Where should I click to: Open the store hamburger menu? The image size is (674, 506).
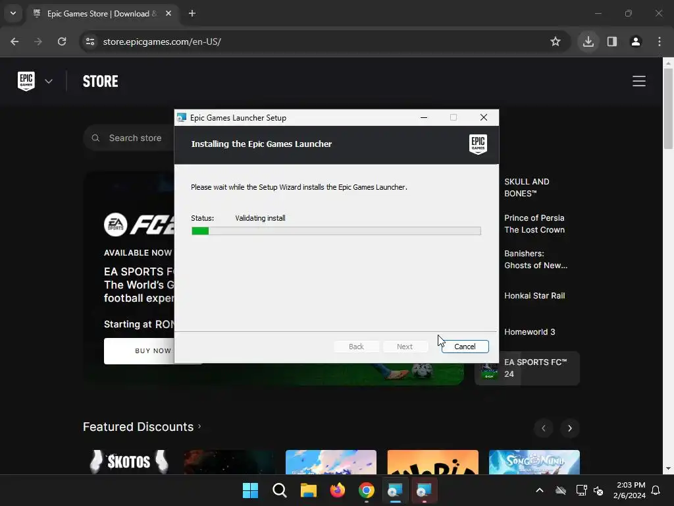tap(638, 81)
